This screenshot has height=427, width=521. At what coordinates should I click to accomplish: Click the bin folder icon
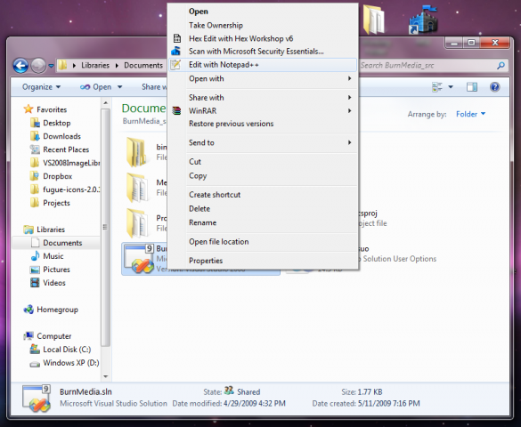pyautogui.click(x=136, y=152)
